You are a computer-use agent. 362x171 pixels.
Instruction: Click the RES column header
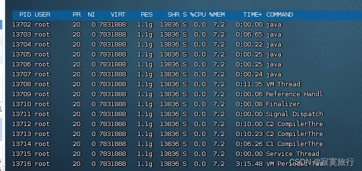coord(147,15)
